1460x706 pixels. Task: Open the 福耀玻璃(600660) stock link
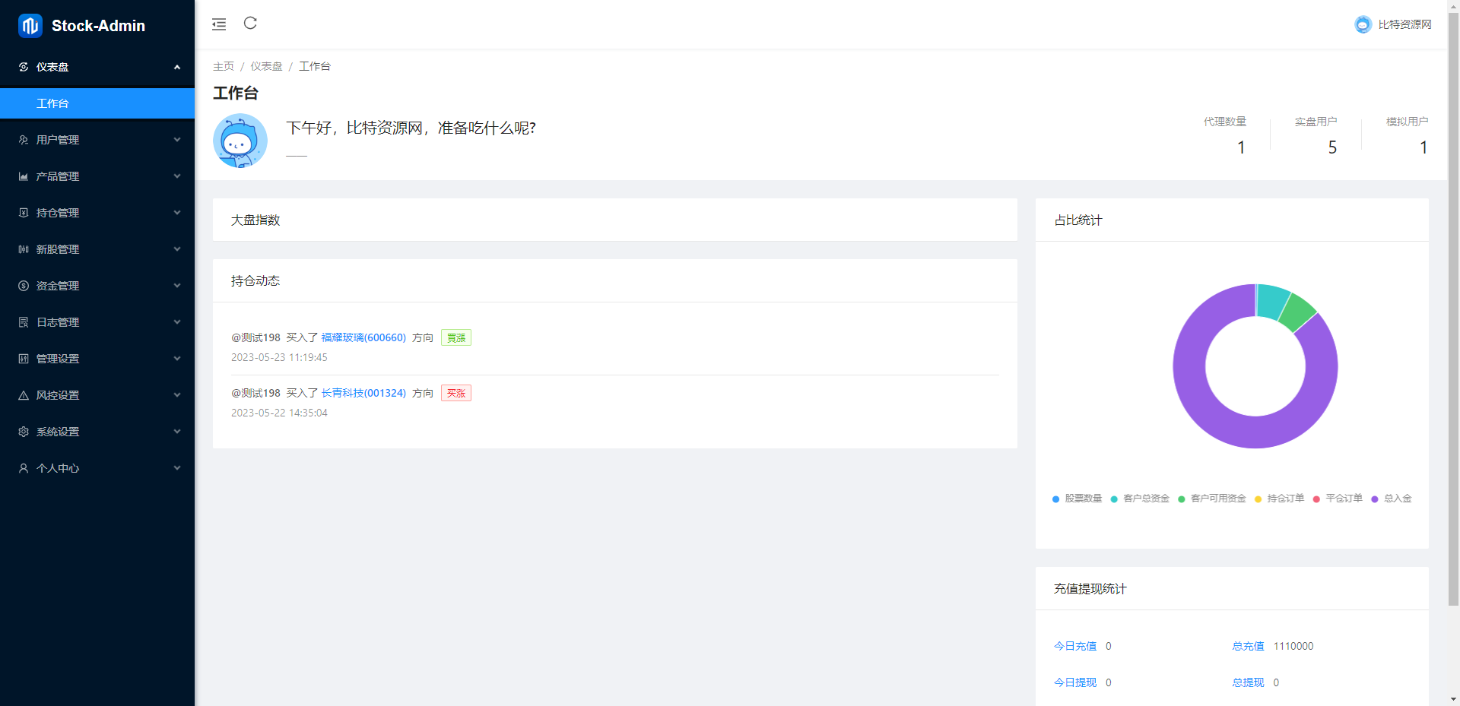pos(363,337)
